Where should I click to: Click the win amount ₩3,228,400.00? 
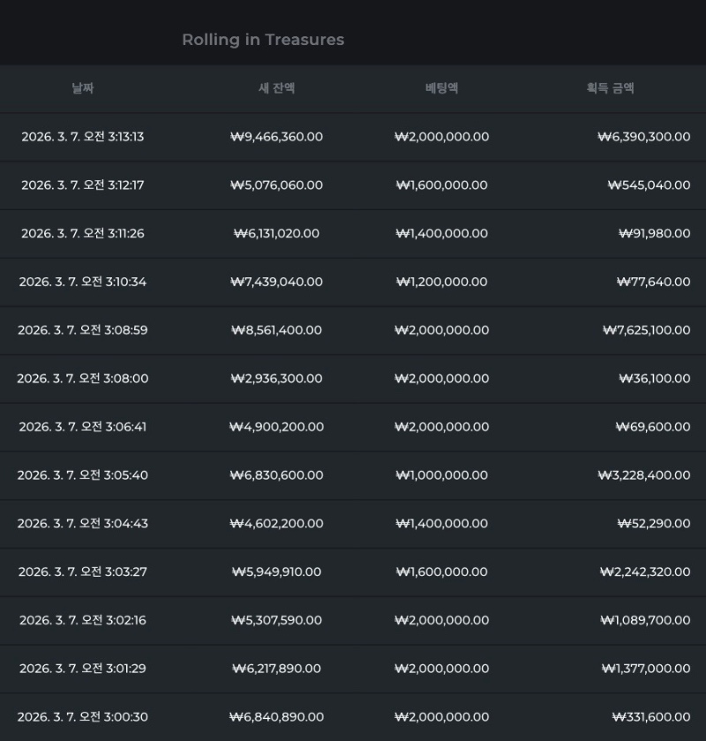(x=644, y=475)
